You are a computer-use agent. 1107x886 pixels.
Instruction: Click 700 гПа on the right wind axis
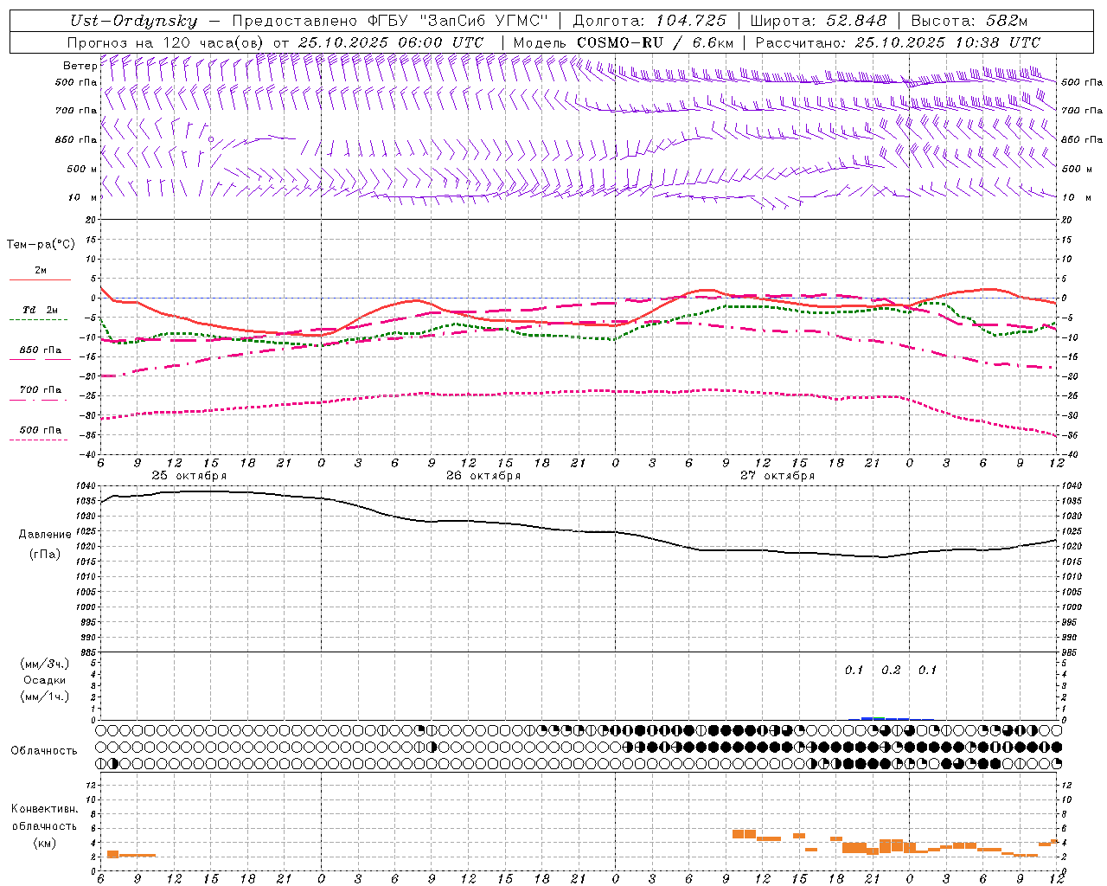(x=1082, y=111)
